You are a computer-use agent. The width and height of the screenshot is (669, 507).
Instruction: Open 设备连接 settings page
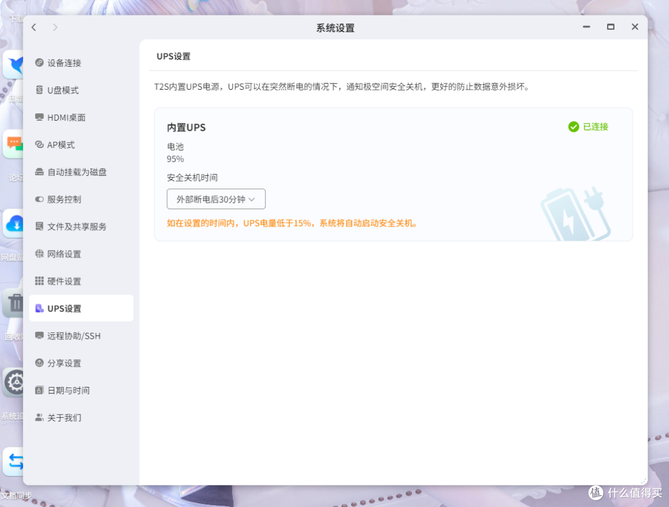(x=81, y=63)
